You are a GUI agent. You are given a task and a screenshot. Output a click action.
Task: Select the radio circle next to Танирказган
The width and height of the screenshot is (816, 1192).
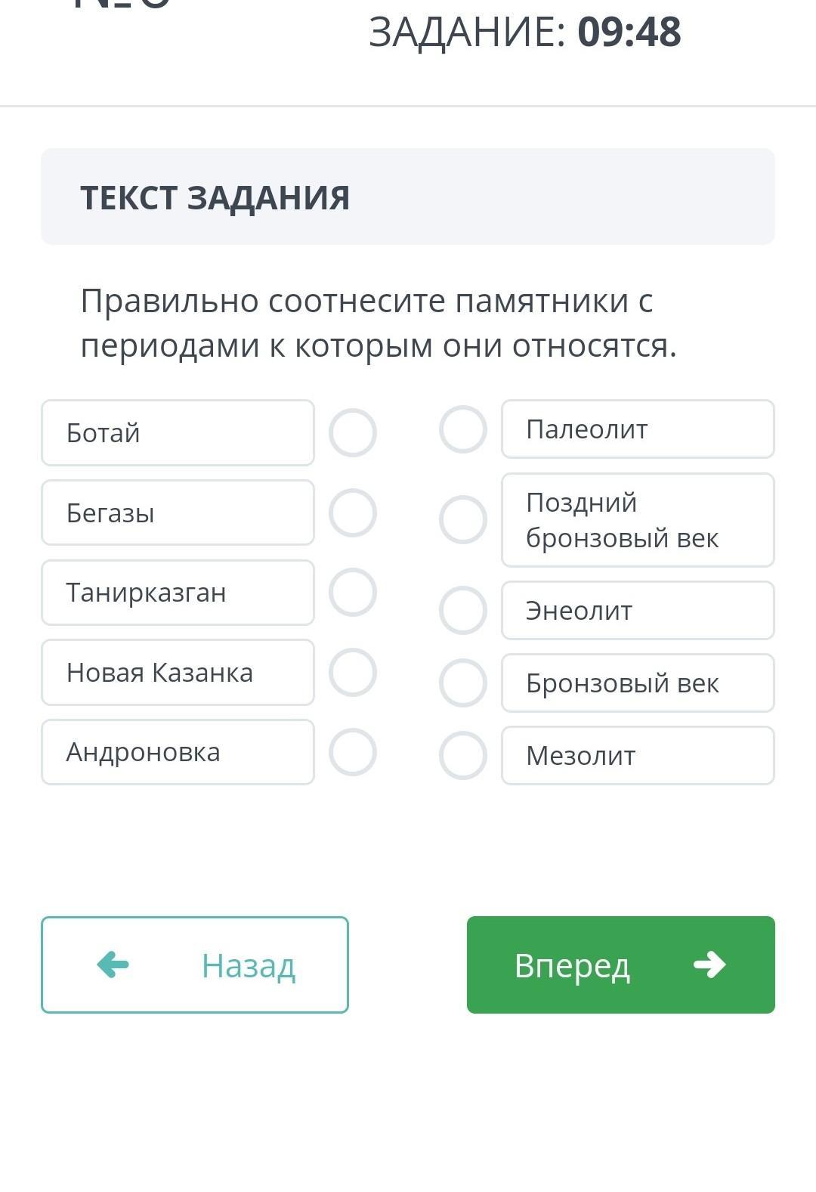353,592
